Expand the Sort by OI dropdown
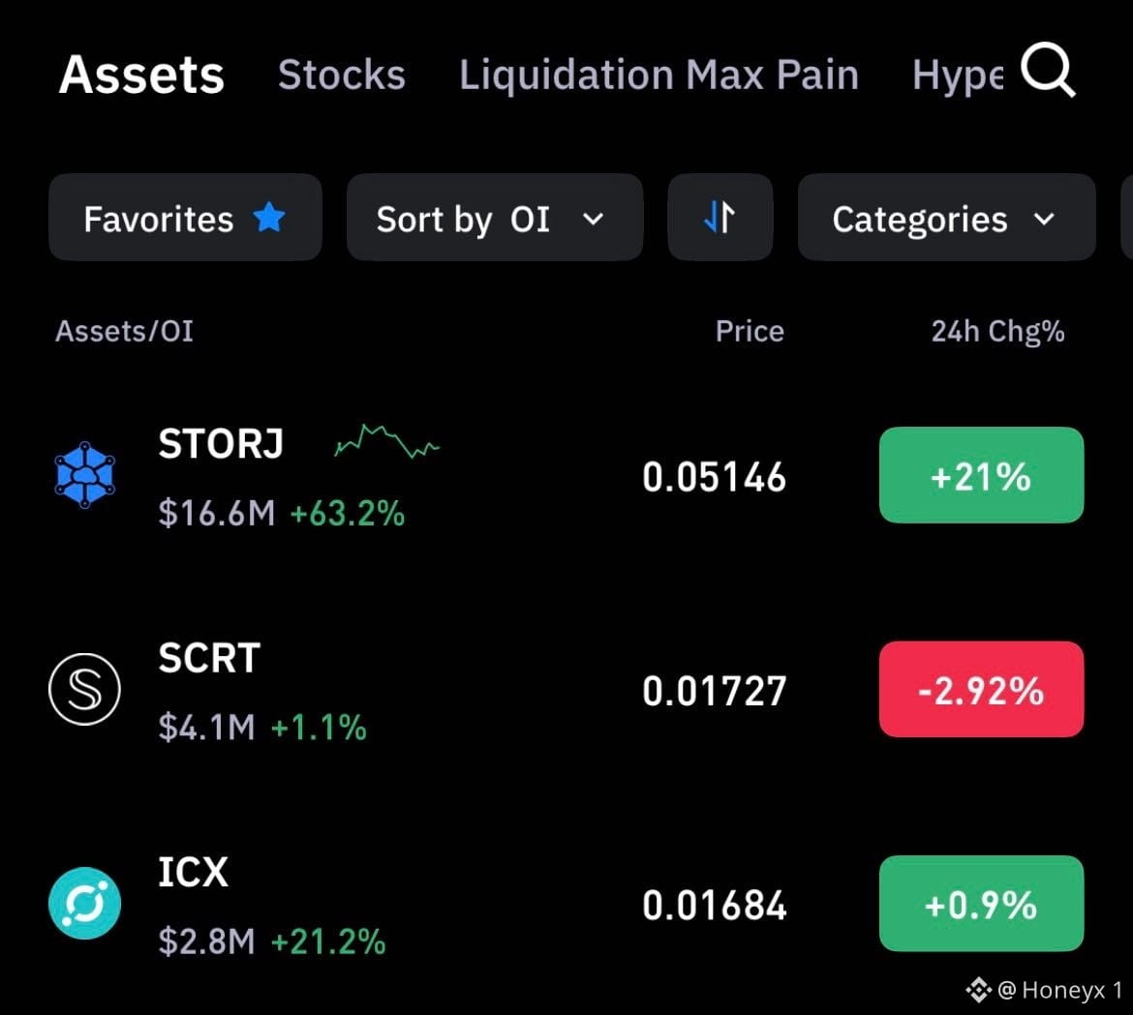This screenshot has height=1015, width=1133. click(x=494, y=218)
